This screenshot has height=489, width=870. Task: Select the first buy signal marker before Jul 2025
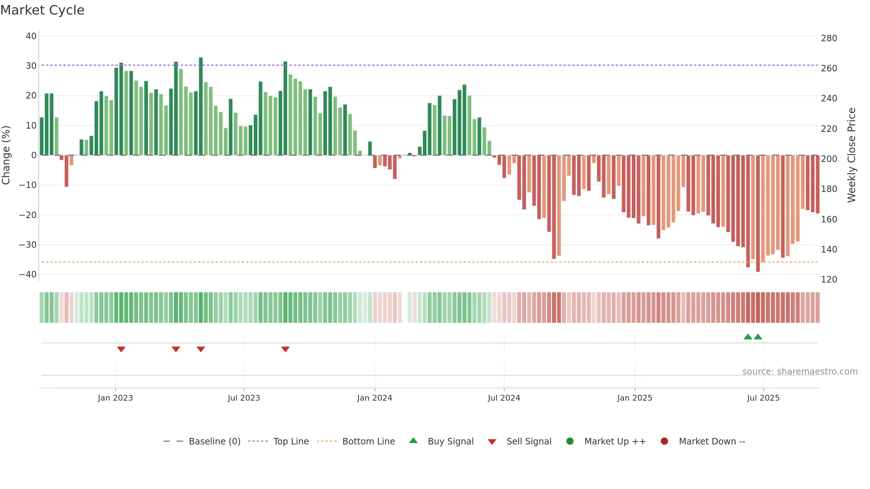748,337
